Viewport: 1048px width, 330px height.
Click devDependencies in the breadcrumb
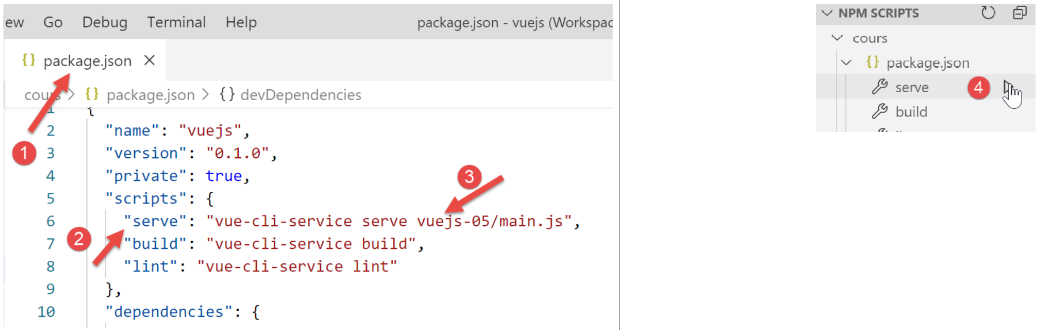coord(301,94)
